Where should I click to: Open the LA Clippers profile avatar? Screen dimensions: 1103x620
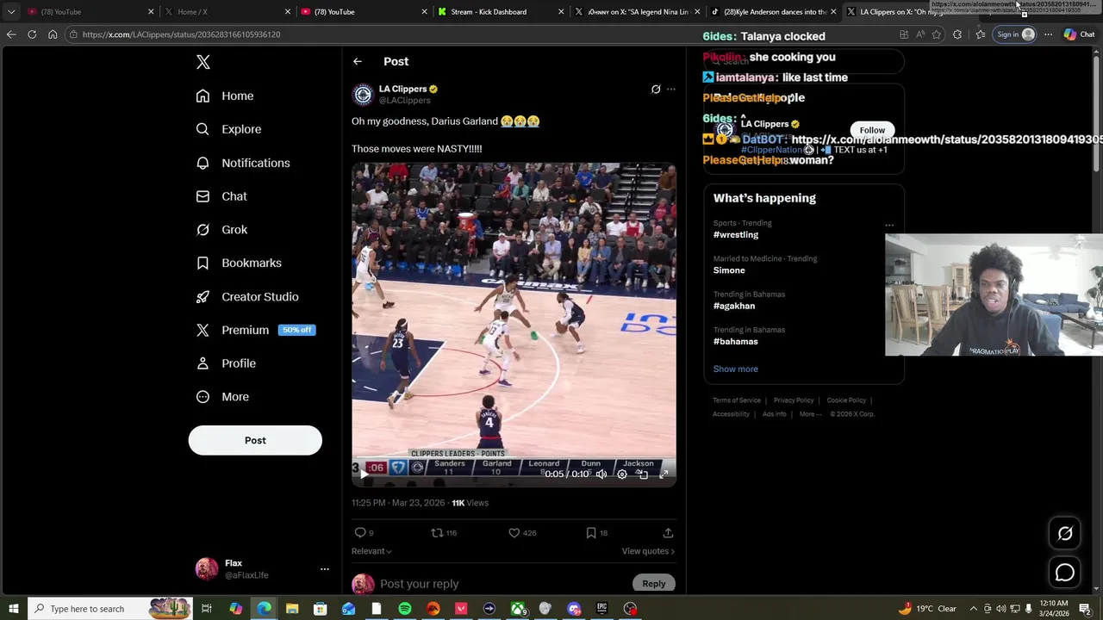(x=363, y=94)
